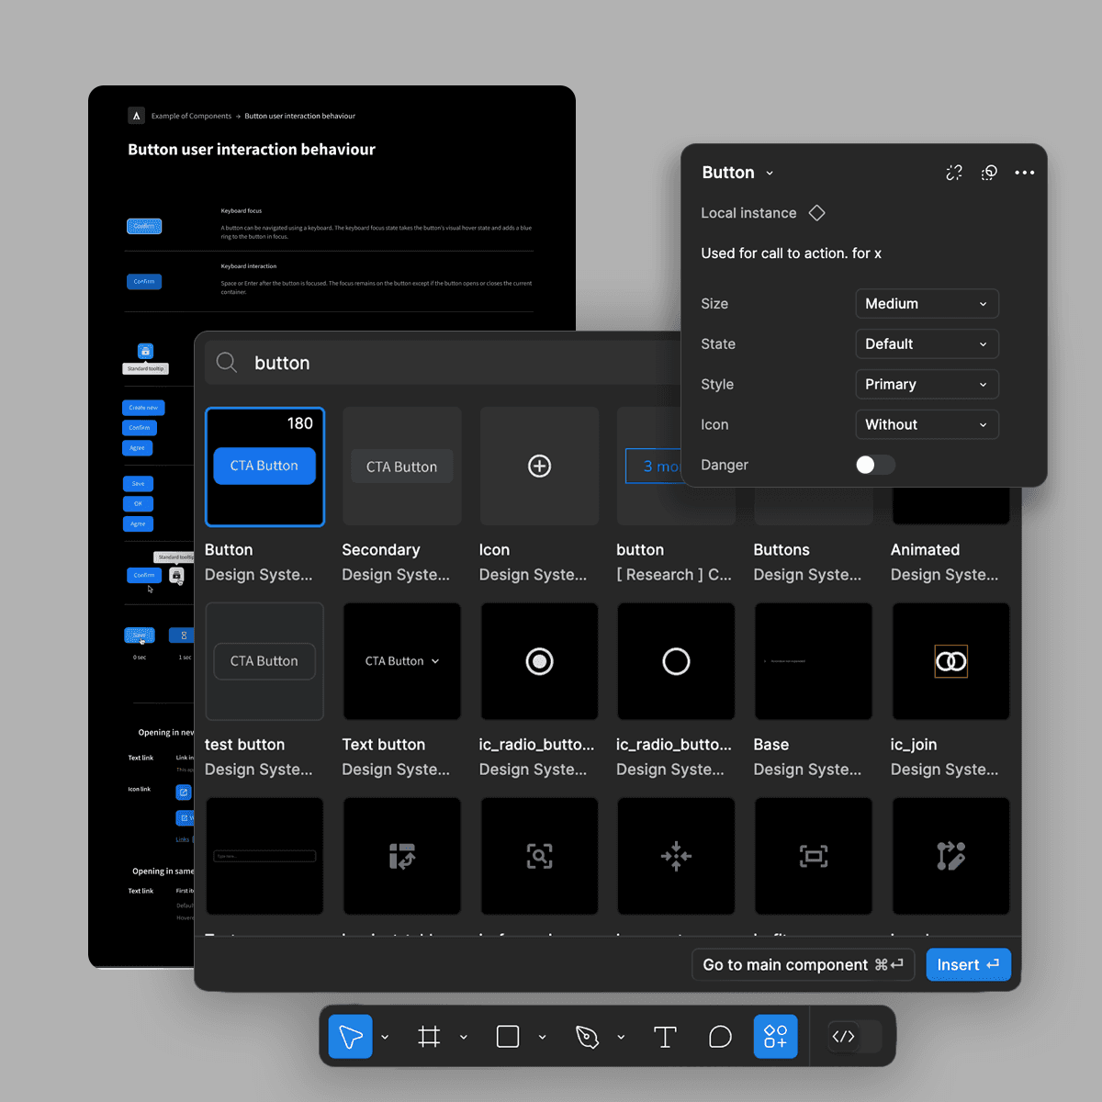Expand the Pen tool options chevron
Image resolution: width=1102 pixels, height=1102 pixels.
coord(621,1038)
